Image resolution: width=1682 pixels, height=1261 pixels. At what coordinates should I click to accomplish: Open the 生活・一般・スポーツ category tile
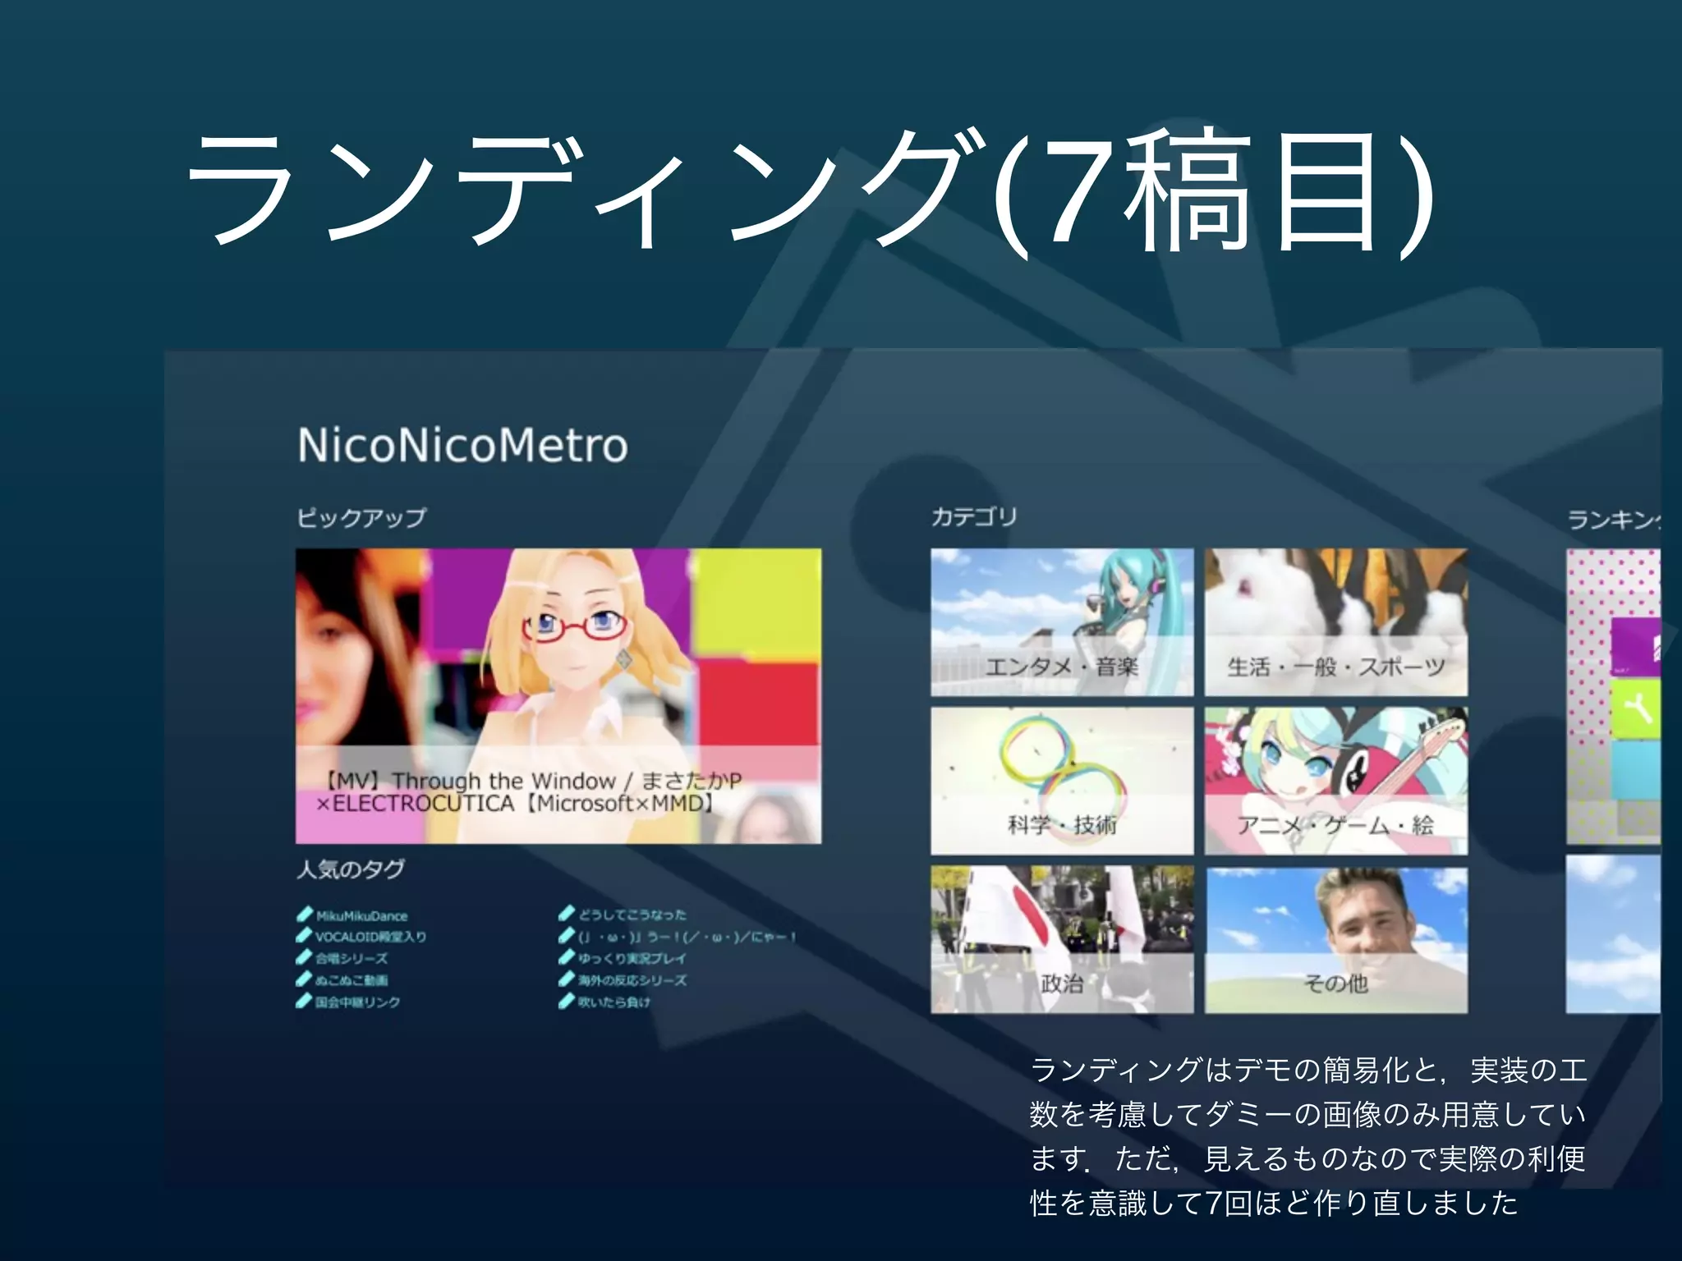1336,622
